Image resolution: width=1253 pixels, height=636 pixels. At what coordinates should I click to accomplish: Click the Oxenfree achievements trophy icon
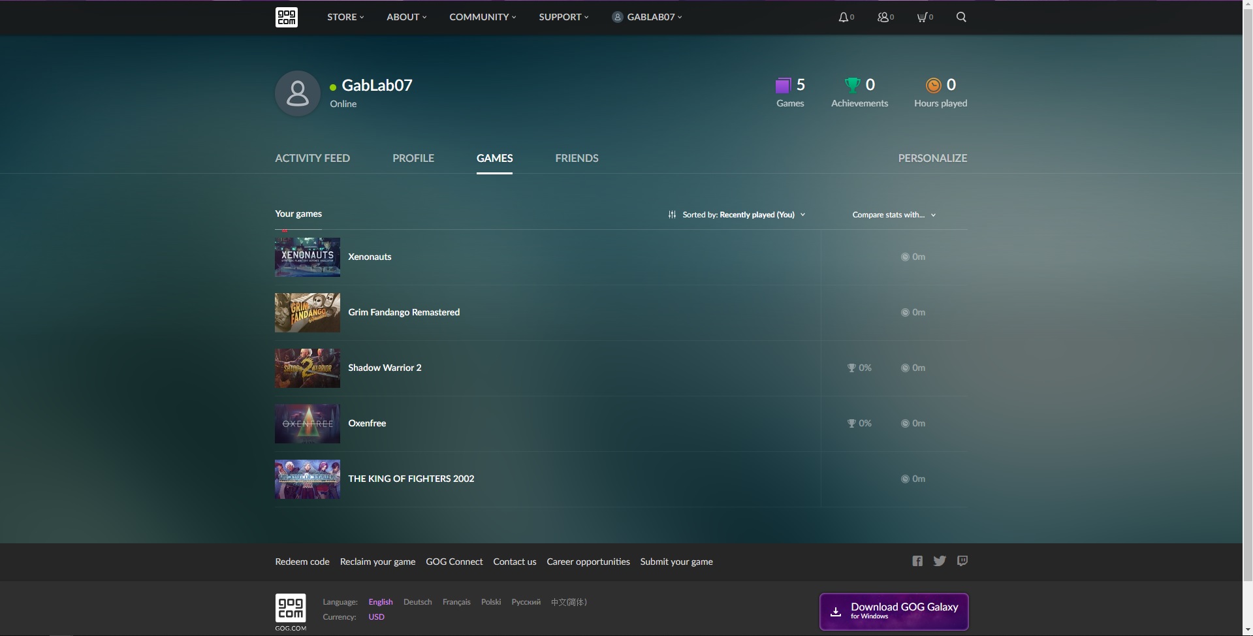coord(851,423)
